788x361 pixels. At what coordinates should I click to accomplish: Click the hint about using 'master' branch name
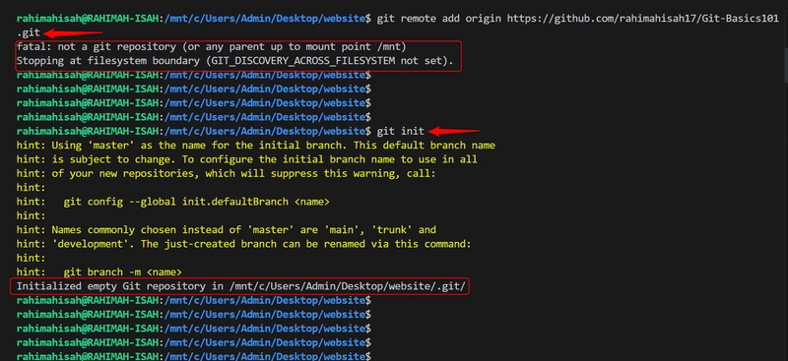point(255,146)
